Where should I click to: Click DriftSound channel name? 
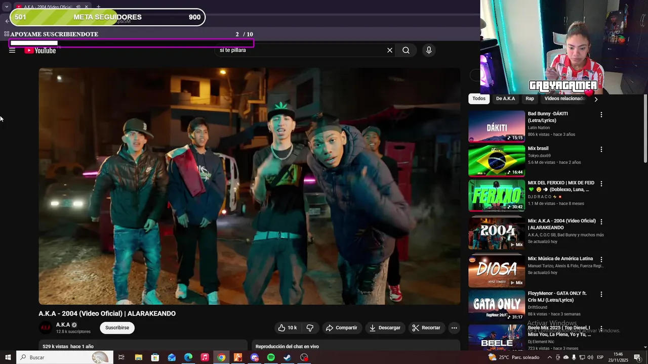[x=538, y=307]
